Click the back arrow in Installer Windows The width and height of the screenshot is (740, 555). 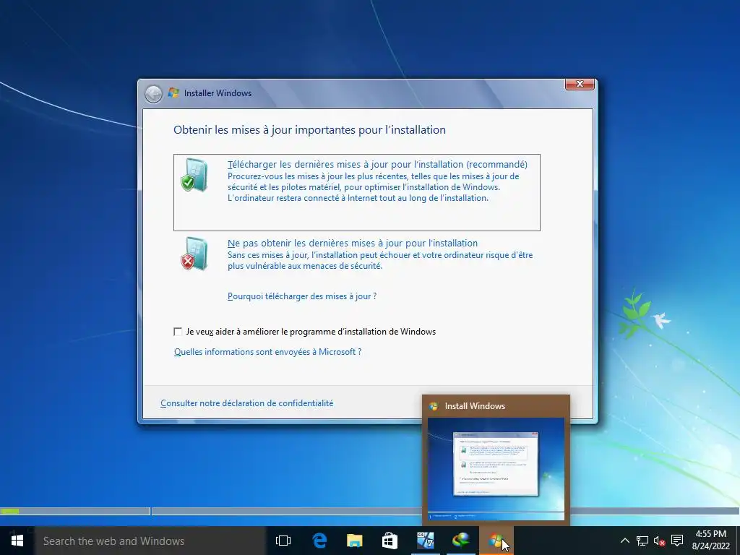[x=153, y=94]
